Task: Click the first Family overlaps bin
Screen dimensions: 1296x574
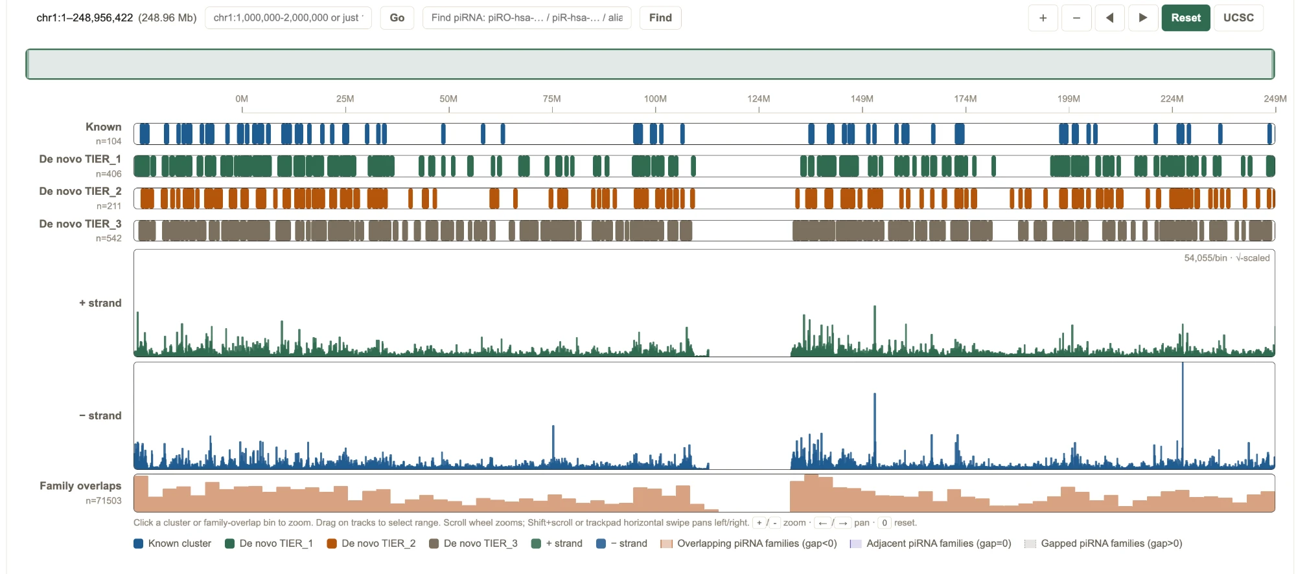Action: [x=141, y=494]
